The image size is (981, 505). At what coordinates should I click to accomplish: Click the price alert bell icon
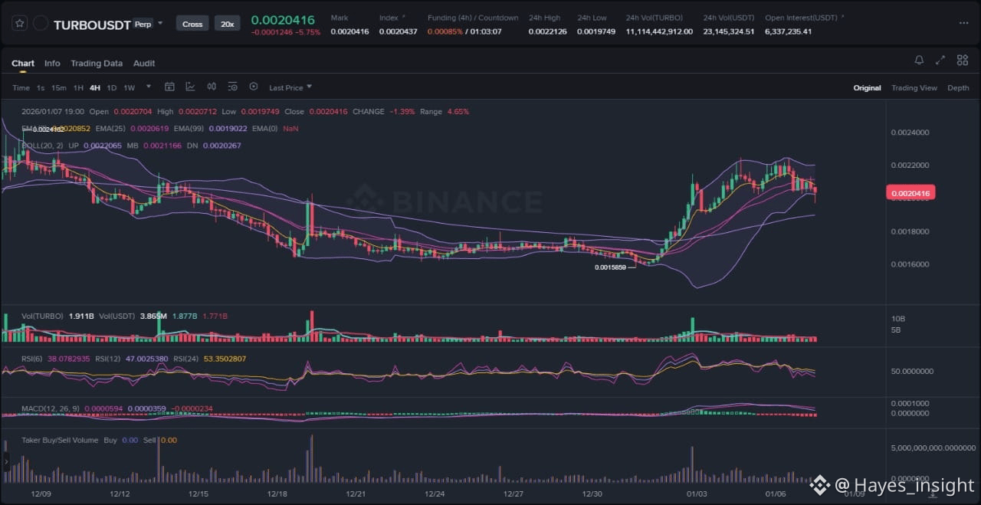pos(919,60)
